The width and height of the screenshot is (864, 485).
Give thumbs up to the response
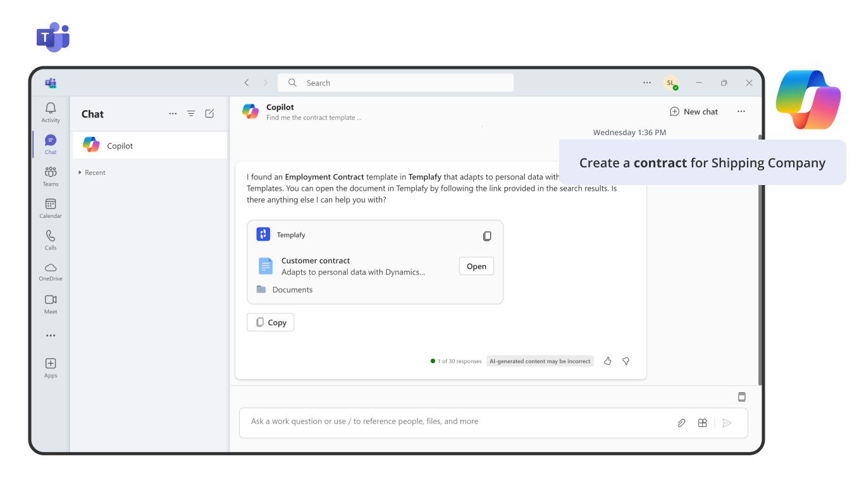[x=608, y=361]
